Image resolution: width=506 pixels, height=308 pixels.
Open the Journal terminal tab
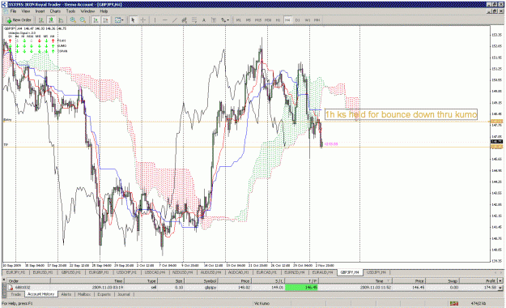124,294
